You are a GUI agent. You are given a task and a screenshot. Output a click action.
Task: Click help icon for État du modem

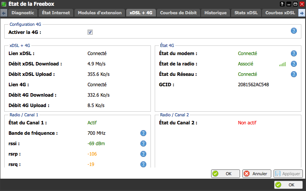tap(294, 54)
